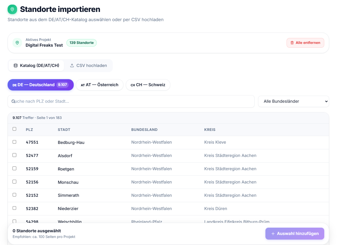Viewport: 350px width, 245px height.
Task: Click Kreis Städteregion Aachen in Alsdorf row
Action: pos(230,156)
